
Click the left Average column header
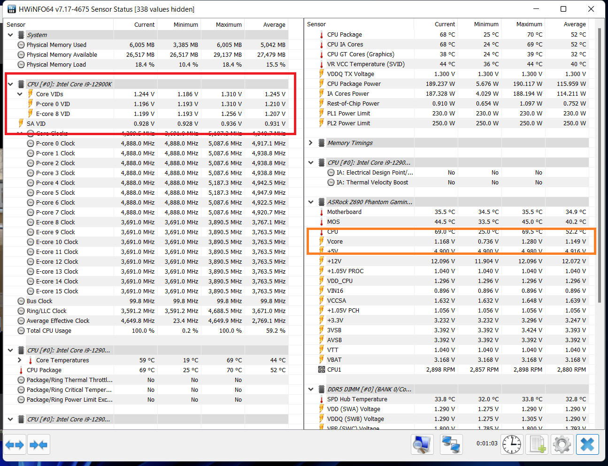click(266, 24)
